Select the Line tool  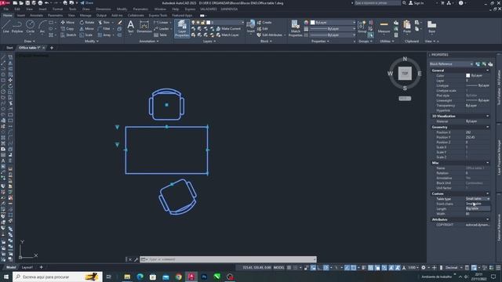[x=6, y=27]
